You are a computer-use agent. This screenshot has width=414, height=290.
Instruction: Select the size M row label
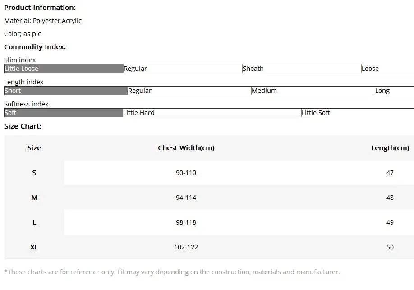pos(34,198)
